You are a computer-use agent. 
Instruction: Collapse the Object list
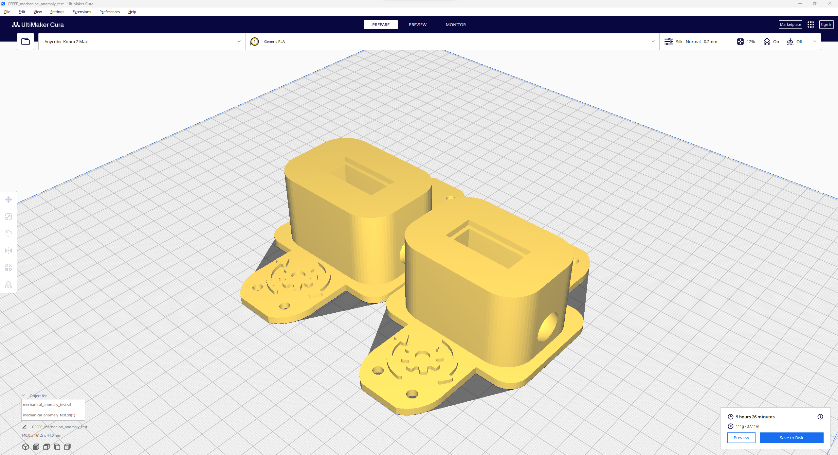click(x=24, y=395)
